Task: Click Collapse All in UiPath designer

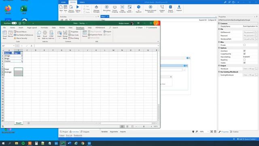Action: [x=212, y=20]
